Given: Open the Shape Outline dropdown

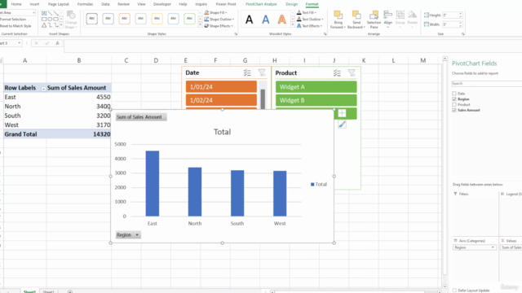Looking at the screenshot, I should (219, 20).
